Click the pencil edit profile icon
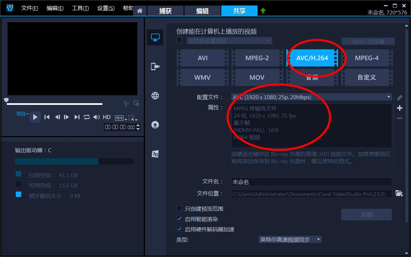The width and height of the screenshot is (411, 257). point(399,98)
